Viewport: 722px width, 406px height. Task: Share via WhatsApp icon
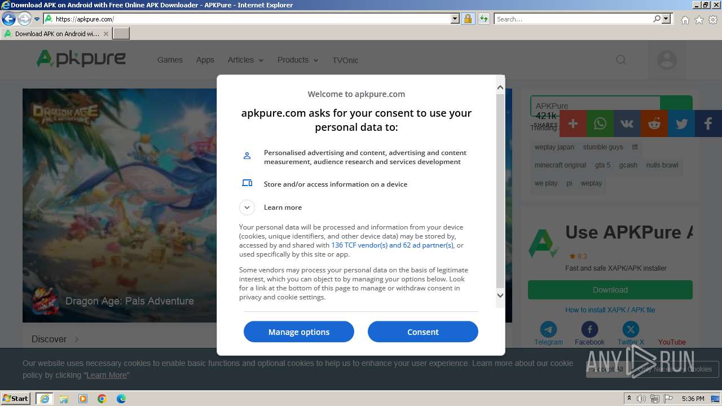(600, 123)
